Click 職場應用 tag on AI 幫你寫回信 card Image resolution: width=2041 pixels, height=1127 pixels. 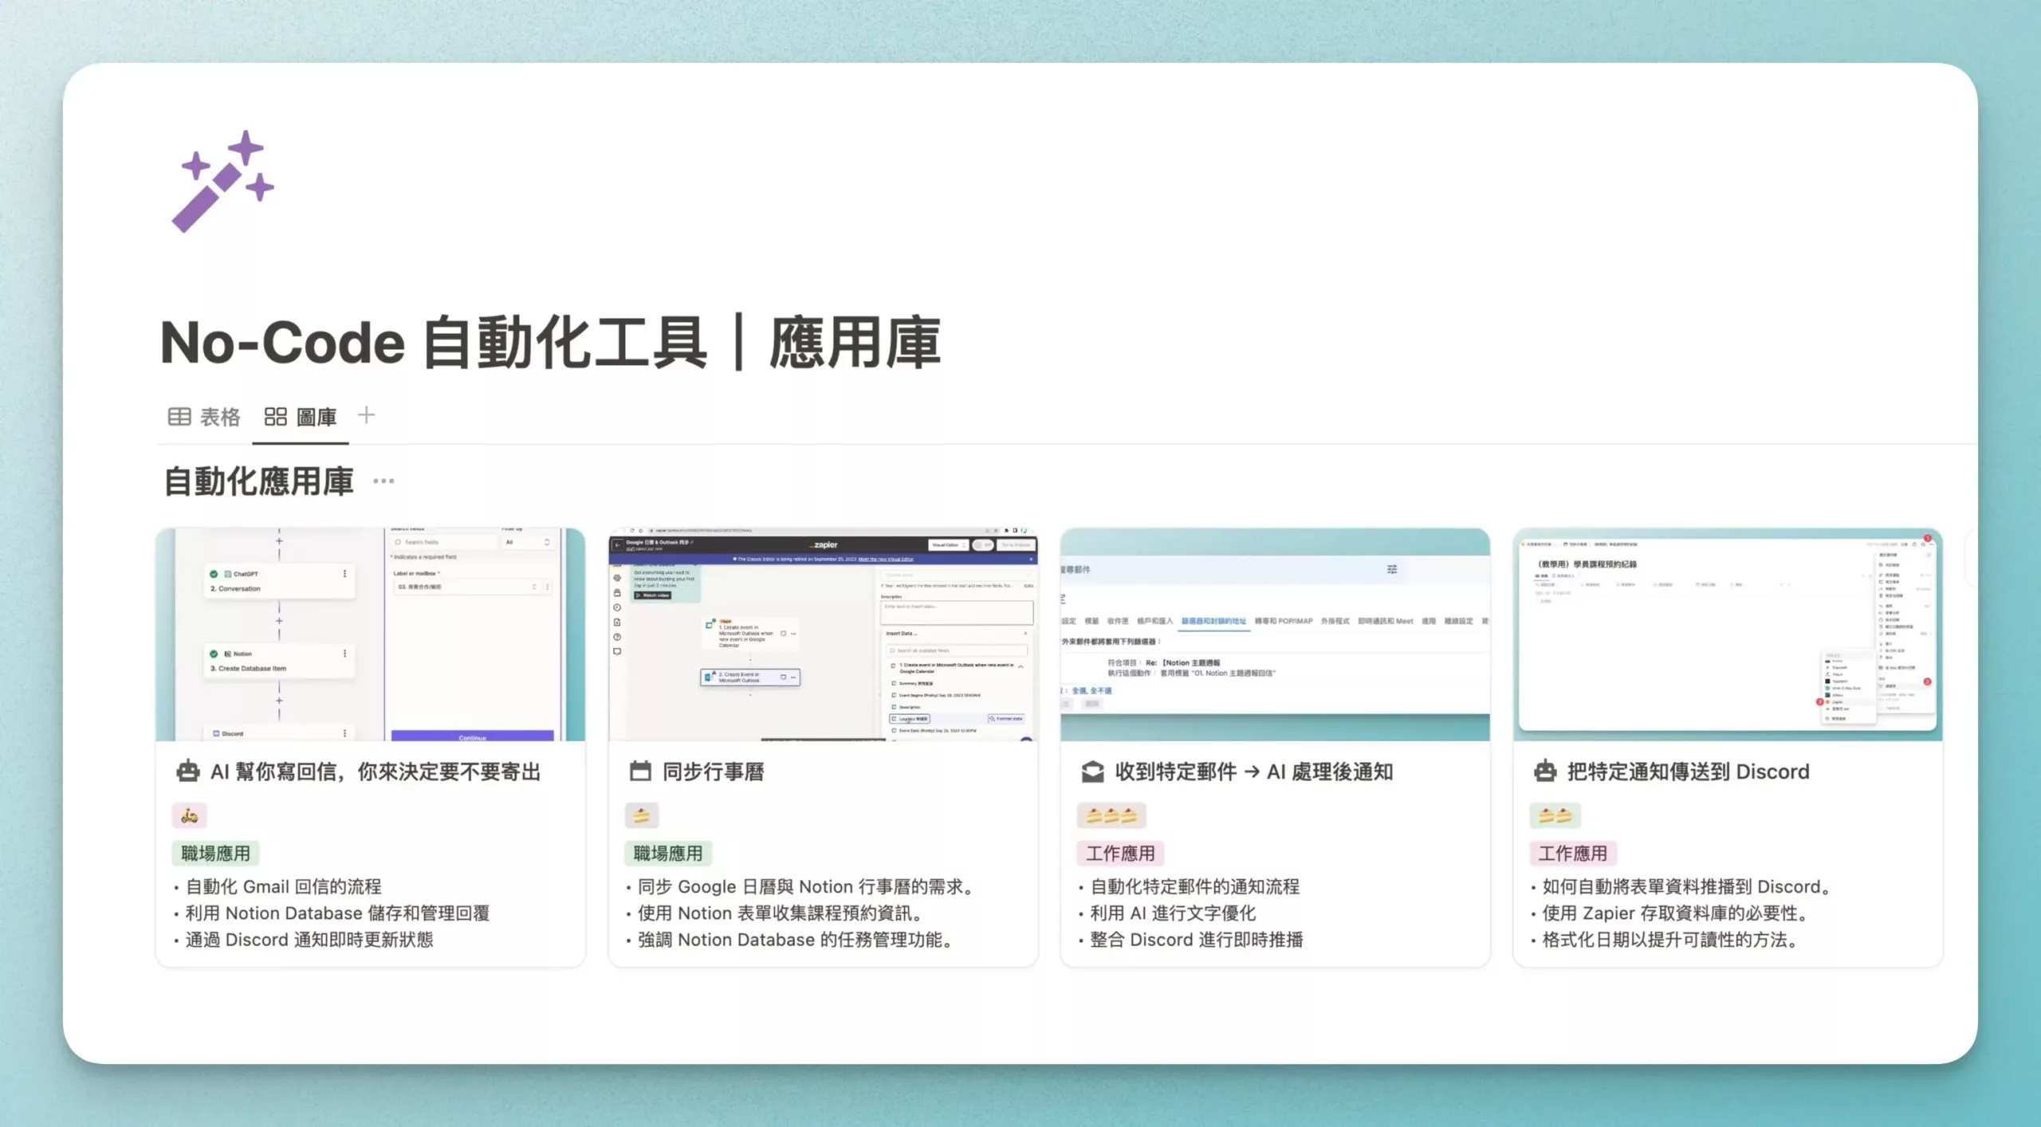pos(215,854)
